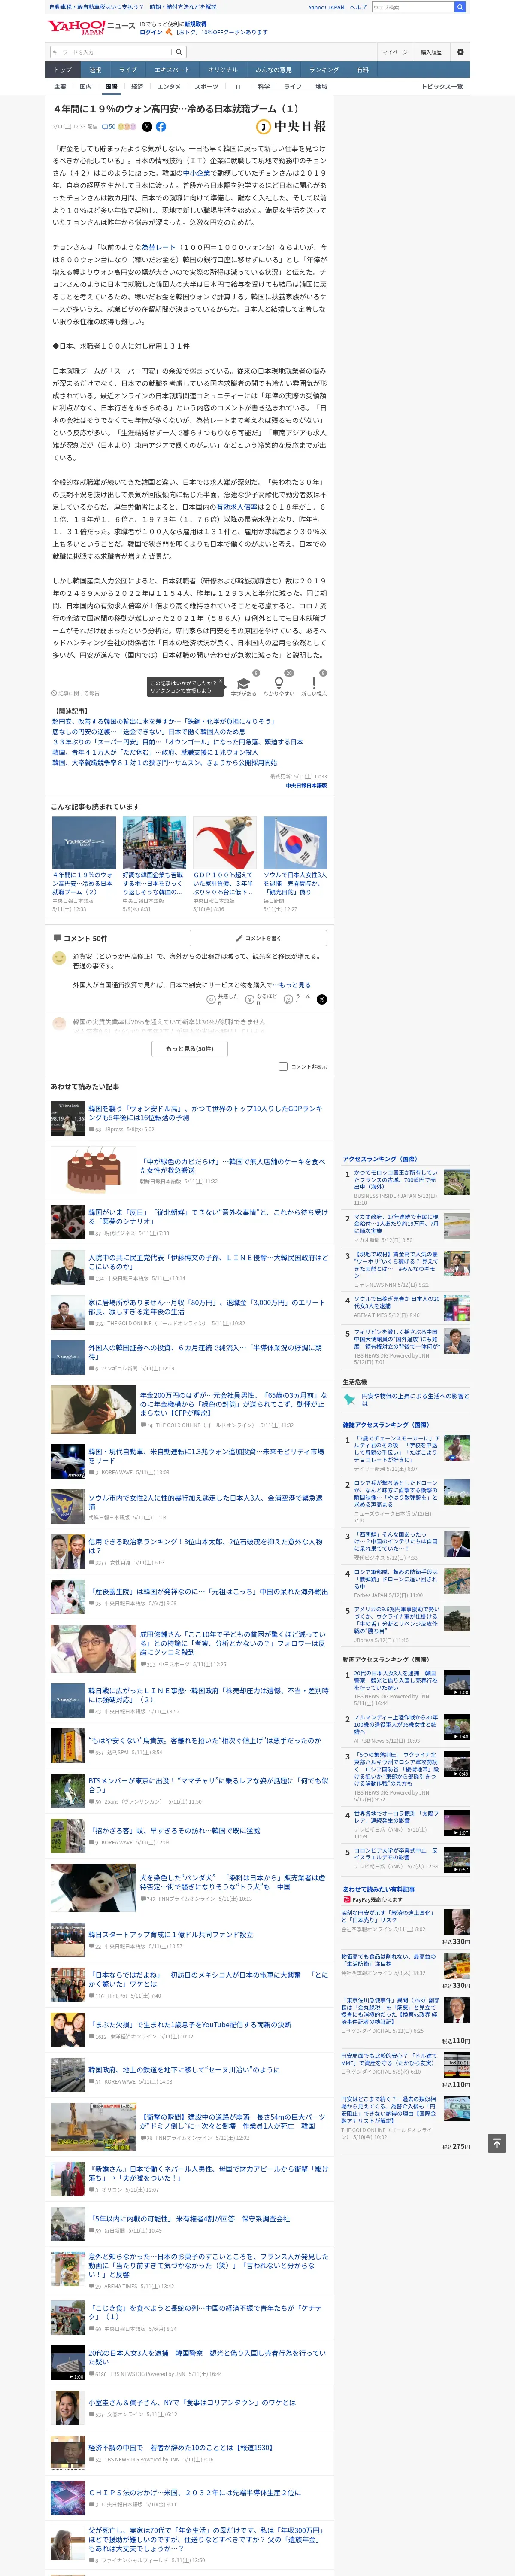Image resolution: width=515 pixels, height=2576 pixels.
Task: Share article on X
Action: (x=147, y=127)
